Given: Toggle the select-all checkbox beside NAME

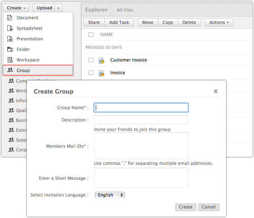Looking at the screenshot, I should pos(91,35).
